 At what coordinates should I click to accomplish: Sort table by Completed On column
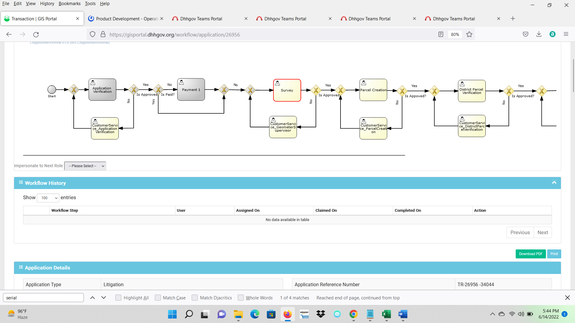(x=432, y=211)
